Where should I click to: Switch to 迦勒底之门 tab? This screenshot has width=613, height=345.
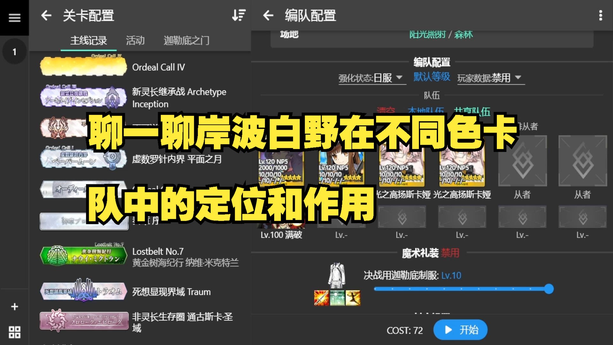[x=186, y=41]
